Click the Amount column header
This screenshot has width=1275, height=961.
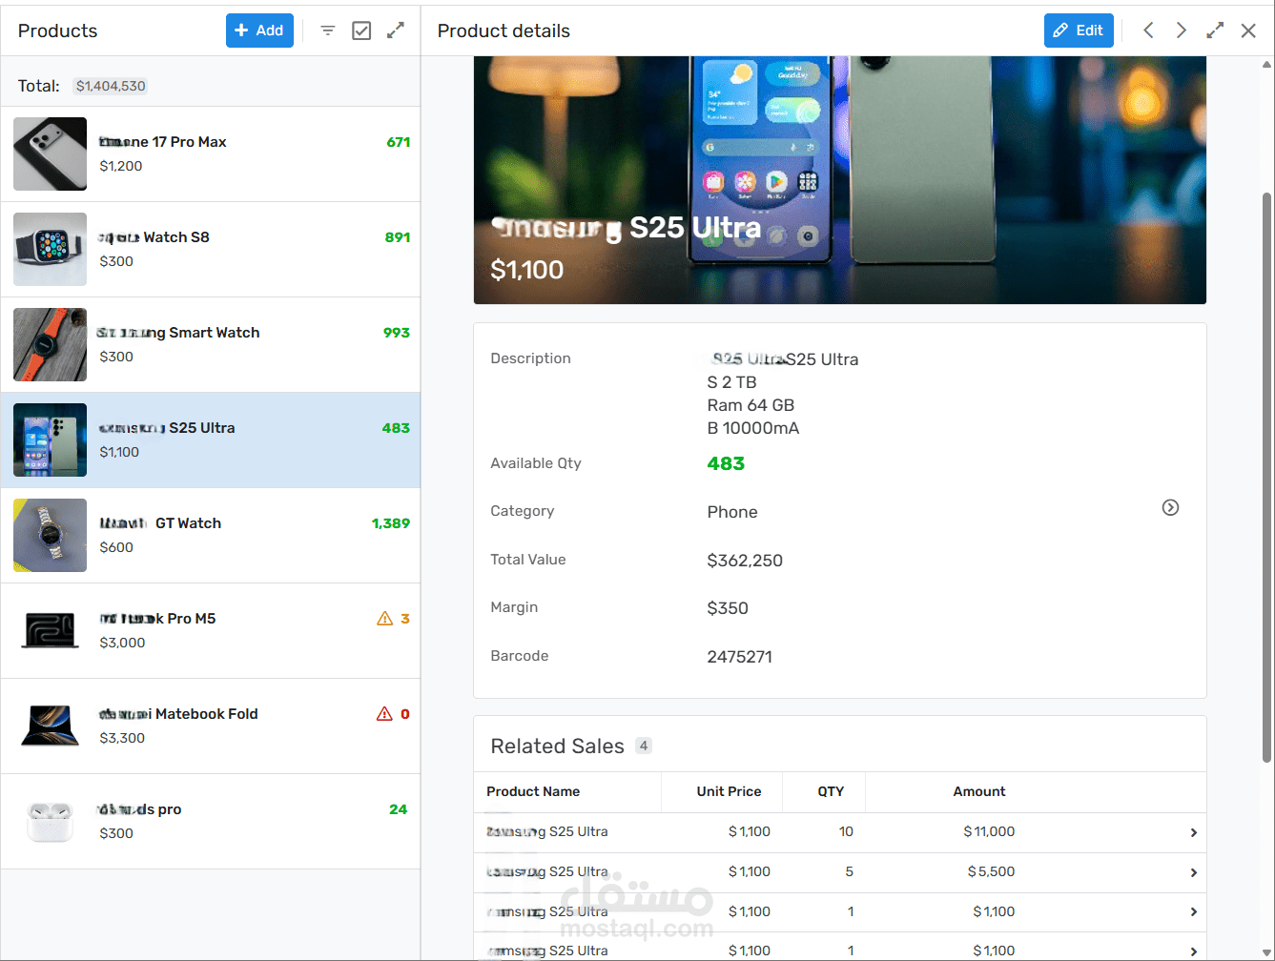(979, 791)
